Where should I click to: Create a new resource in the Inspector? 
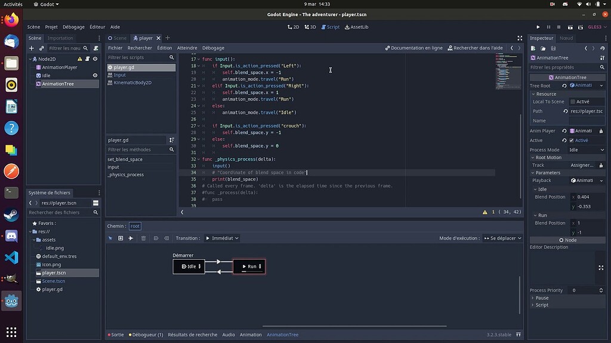pyautogui.click(x=534, y=49)
